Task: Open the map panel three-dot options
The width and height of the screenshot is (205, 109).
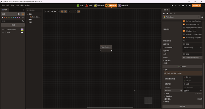Action: (23, 10)
